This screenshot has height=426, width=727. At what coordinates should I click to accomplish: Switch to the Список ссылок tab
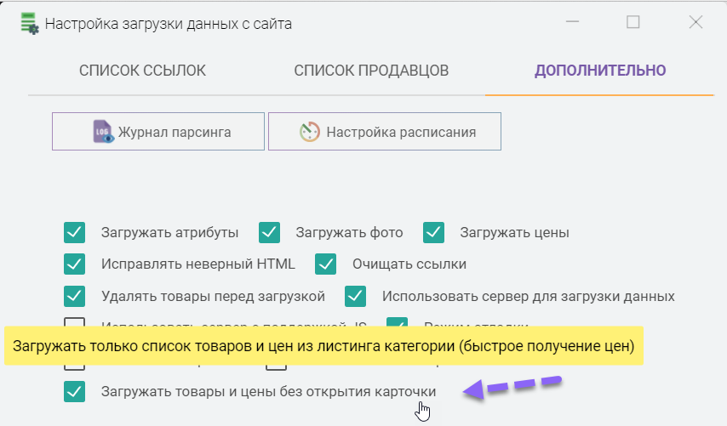pos(142,71)
